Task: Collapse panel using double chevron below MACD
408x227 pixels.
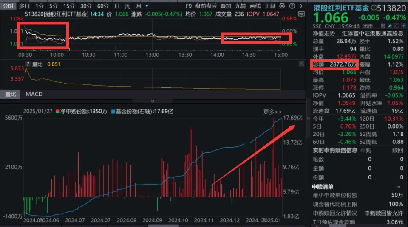Action: click(153, 101)
